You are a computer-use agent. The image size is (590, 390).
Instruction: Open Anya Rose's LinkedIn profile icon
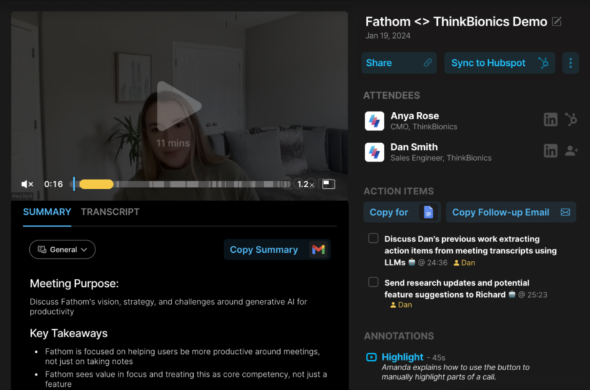tap(550, 120)
